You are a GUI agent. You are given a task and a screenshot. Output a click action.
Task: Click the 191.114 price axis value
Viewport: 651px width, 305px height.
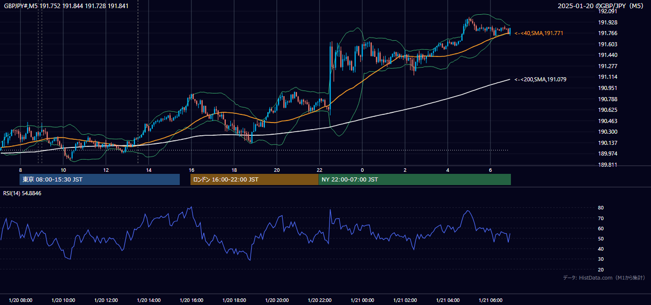click(607, 77)
